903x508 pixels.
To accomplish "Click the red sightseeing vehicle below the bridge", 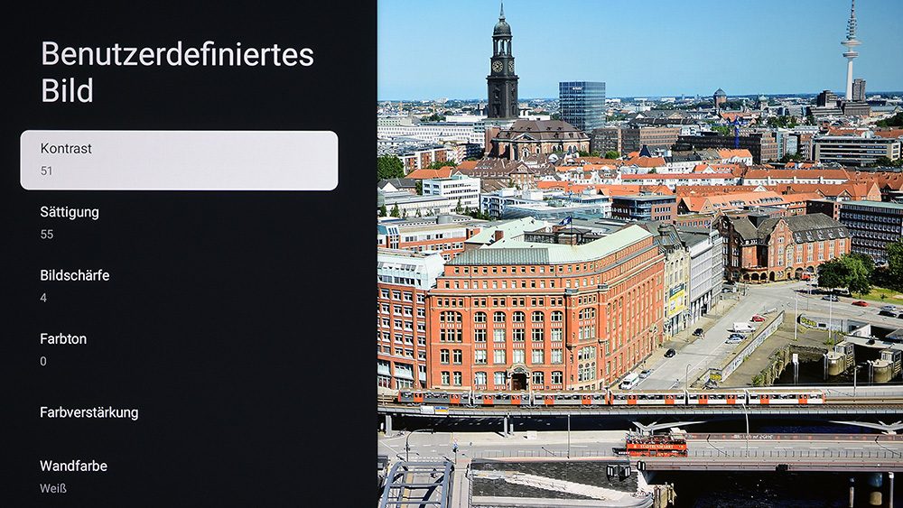I will [656, 444].
